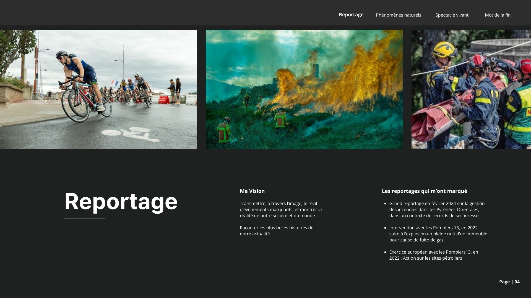Open the Spectacle vivant section
Viewport: 531px width, 298px height.
452,15
